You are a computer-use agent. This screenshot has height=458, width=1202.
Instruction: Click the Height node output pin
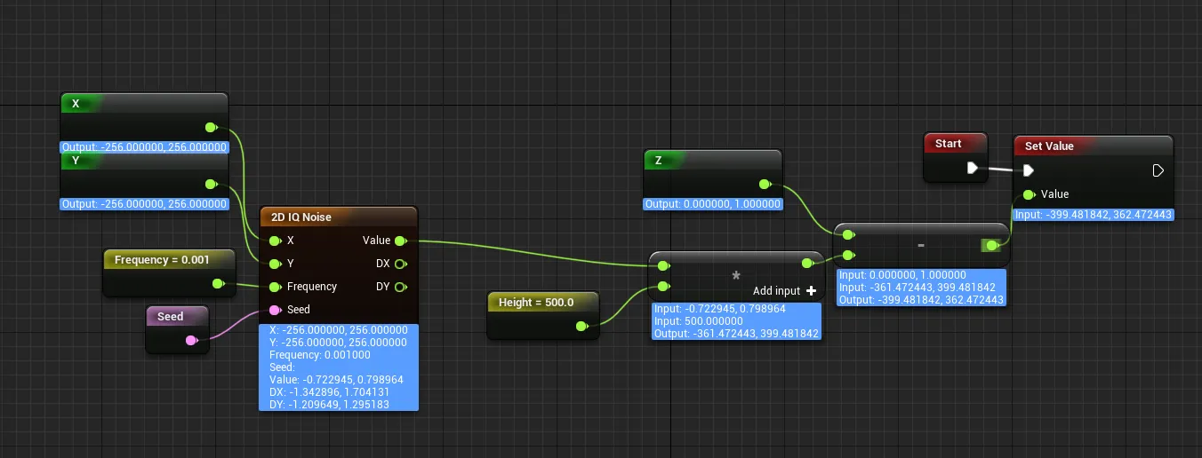pyautogui.click(x=581, y=326)
